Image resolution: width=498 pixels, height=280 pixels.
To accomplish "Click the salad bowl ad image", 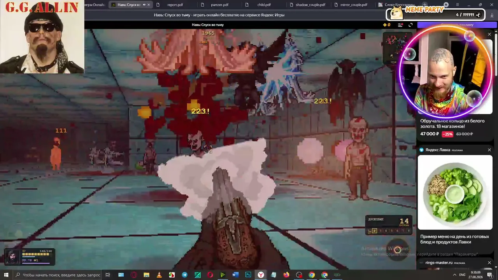I will point(455,192).
